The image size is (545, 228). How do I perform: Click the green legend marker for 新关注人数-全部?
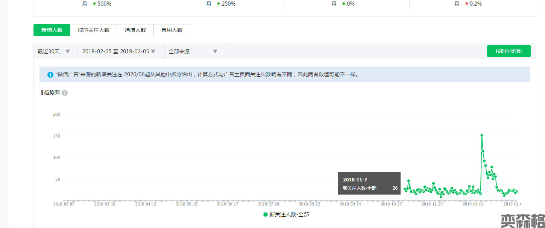(266, 214)
